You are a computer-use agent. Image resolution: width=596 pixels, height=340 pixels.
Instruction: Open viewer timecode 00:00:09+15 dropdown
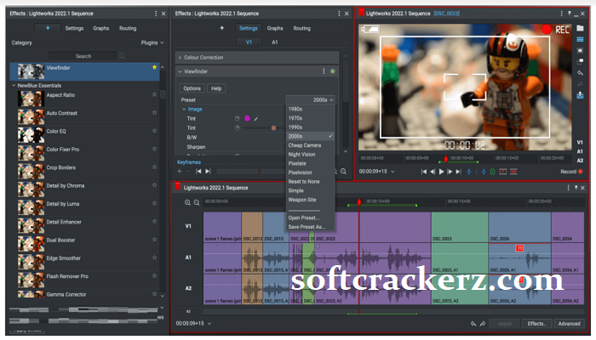[x=393, y=172]
